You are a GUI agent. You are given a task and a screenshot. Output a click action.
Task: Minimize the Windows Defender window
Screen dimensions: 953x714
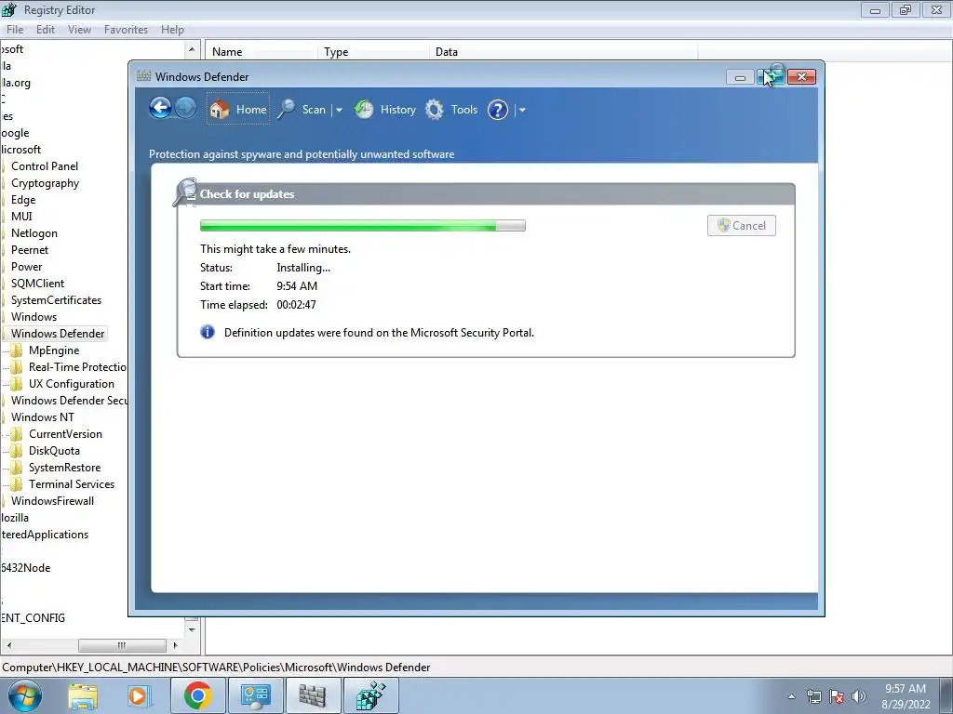pos(740,77)
